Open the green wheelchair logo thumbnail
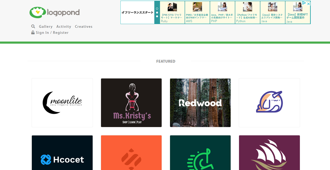The width and height of the screenshot is (330, 170). point(200,153)
